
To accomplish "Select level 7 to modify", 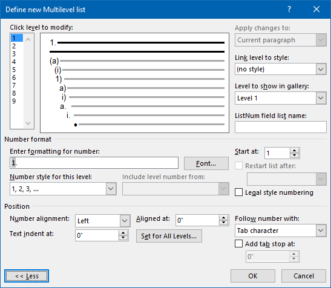I will click(x=14, y=85).
